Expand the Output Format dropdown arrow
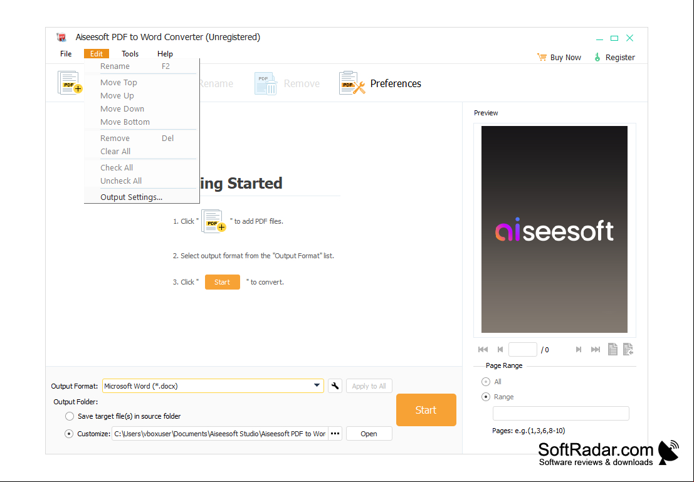 (x=317, y=385)
